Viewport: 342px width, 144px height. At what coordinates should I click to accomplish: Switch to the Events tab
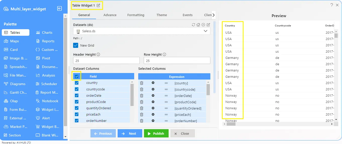(x=187, y=15)
